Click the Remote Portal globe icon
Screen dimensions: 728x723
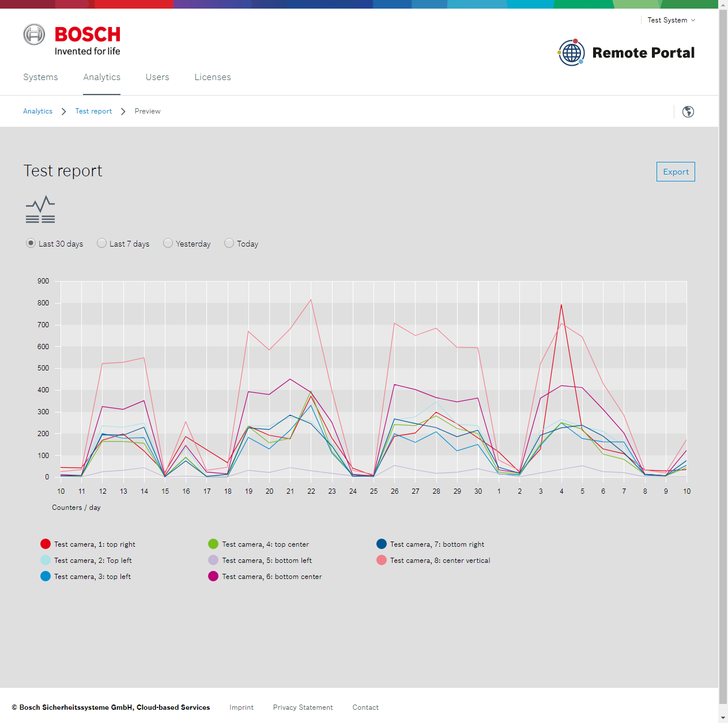(x=571, y=52)
